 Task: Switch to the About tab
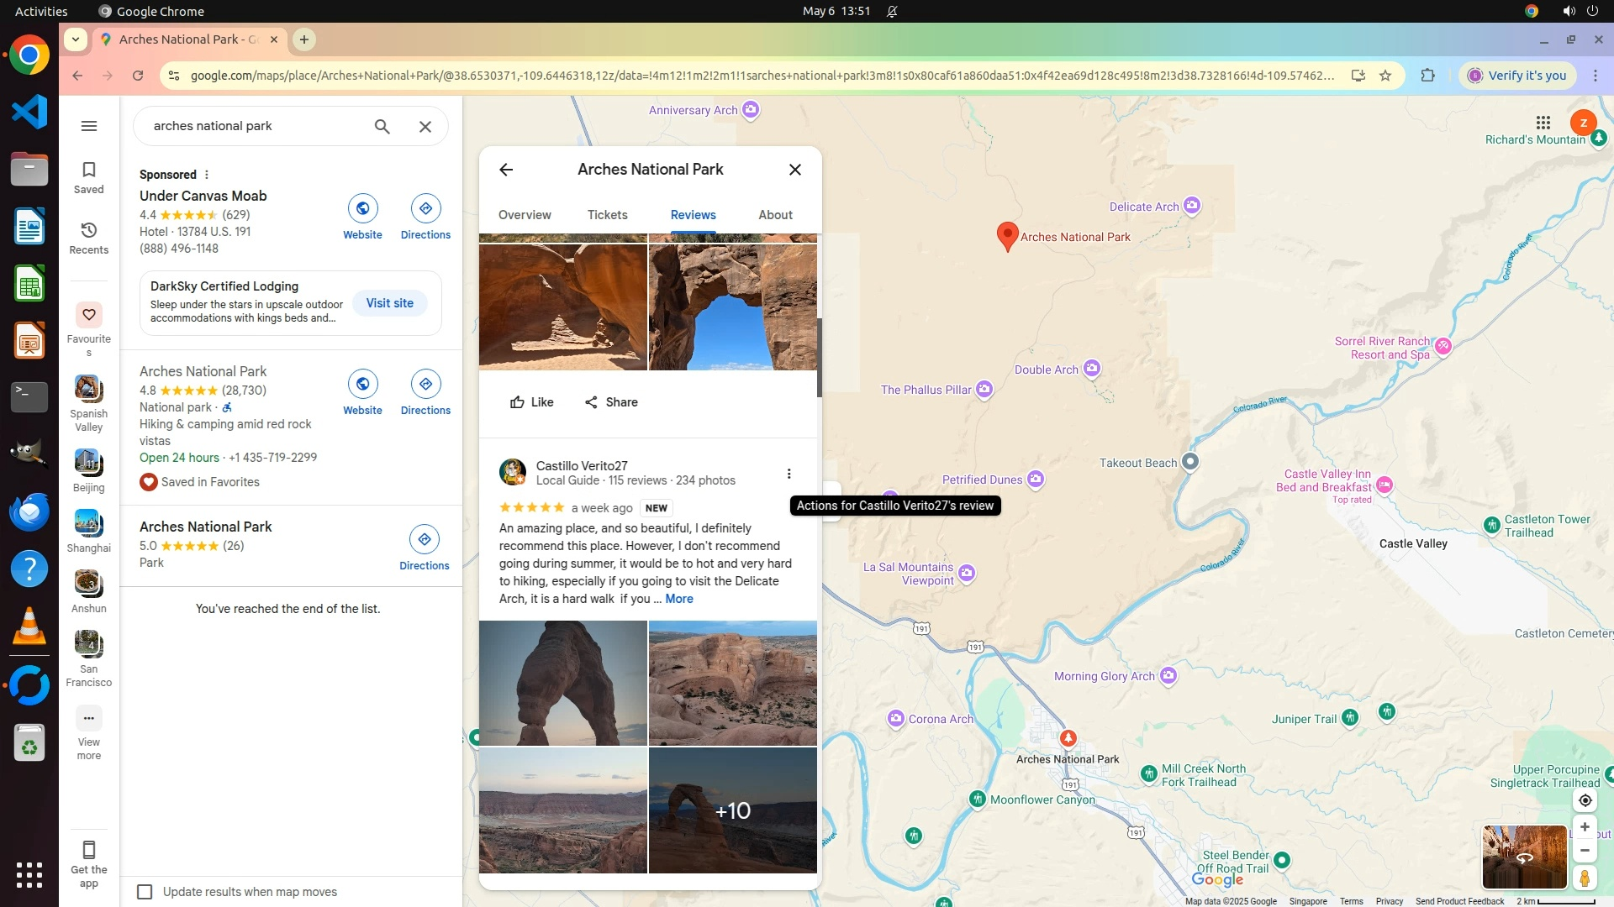click(775, 215)
